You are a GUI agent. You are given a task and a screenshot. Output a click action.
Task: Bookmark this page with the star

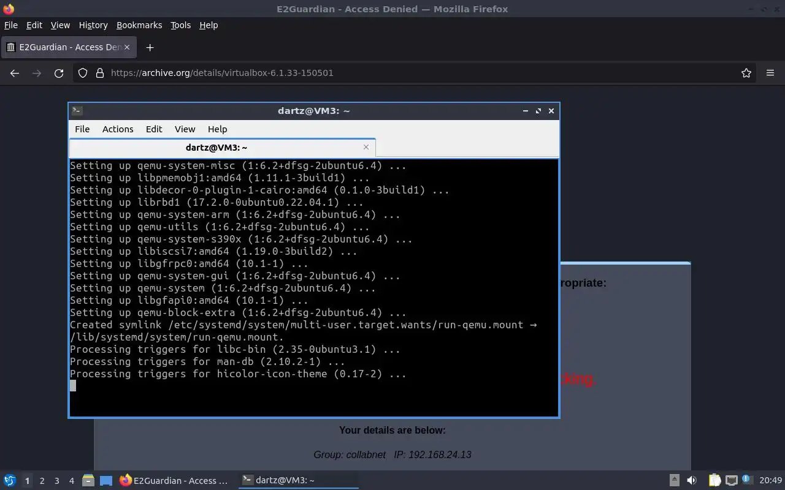(x=746, y=73)
